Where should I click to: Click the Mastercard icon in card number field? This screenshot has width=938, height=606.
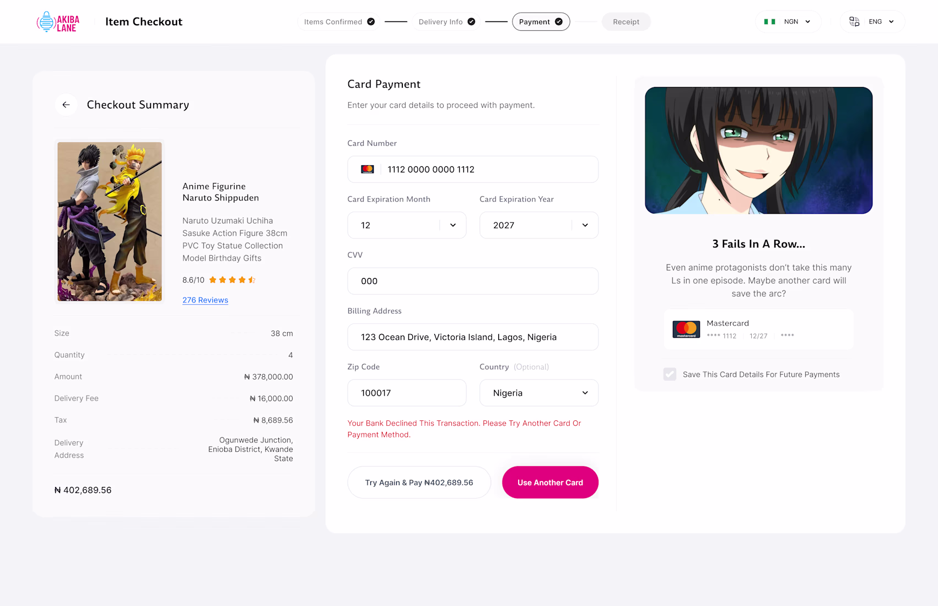(x=368, y=169)
